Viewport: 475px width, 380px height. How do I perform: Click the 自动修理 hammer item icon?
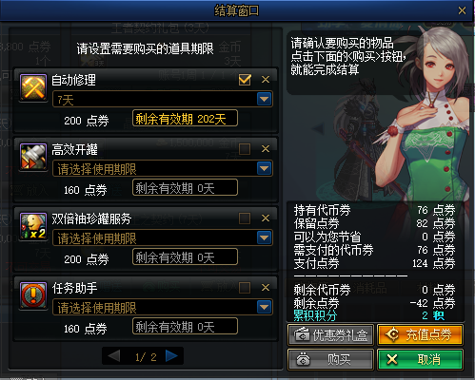pyautogui.click(x=33, y=87)
